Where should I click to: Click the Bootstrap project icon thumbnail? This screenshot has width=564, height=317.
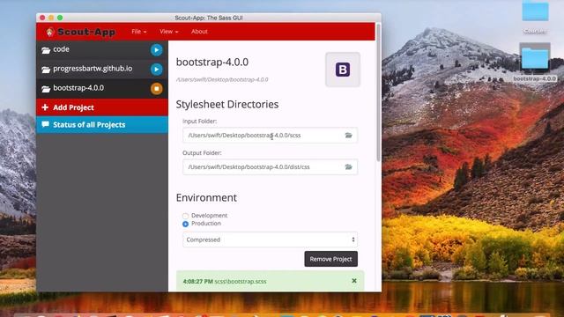(x=343, y=70)
